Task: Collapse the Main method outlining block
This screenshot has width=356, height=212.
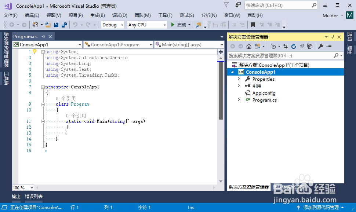Action: click(x=43, y=121)
